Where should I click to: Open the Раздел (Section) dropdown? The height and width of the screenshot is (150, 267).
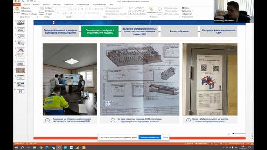point(50,14)
